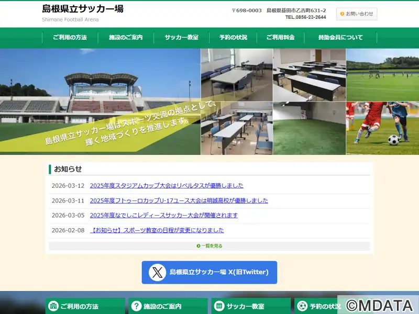Viewport: 419px width, 314px height.
Task: Click the arrow icon next to 一覧を見る
Action: [x=199, y=245]
